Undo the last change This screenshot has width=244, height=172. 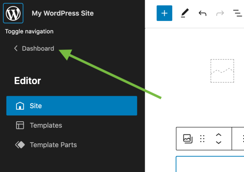pyautogui.click(x=203, y=14)
